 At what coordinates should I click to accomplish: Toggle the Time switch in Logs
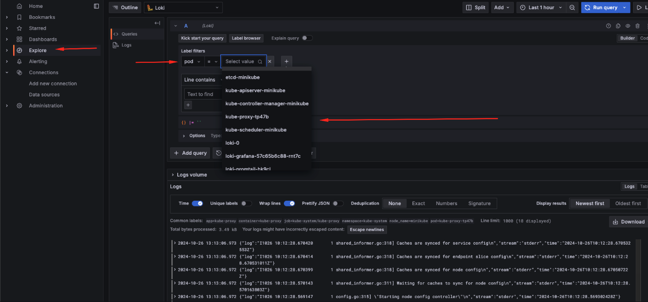[197, 203]
